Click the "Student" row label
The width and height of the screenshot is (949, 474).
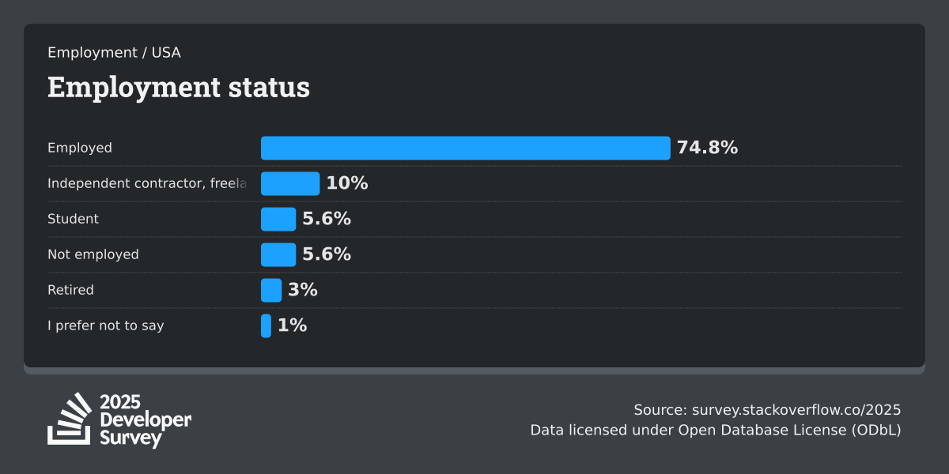pyautogui.click(x=74, y=219)
